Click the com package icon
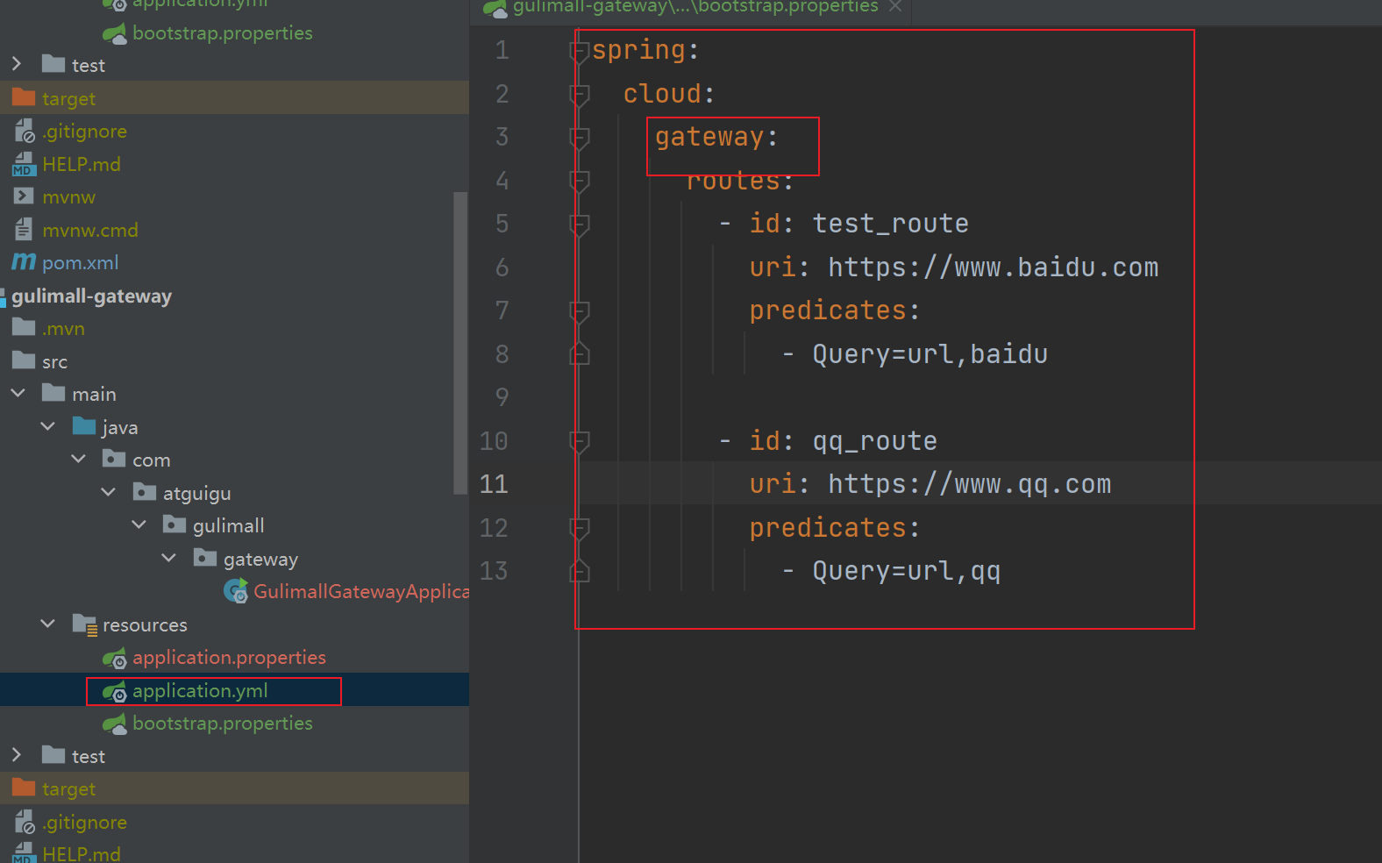Viewport: 1382px width, 863px height. pyautogui.click(x=114, y=459)
